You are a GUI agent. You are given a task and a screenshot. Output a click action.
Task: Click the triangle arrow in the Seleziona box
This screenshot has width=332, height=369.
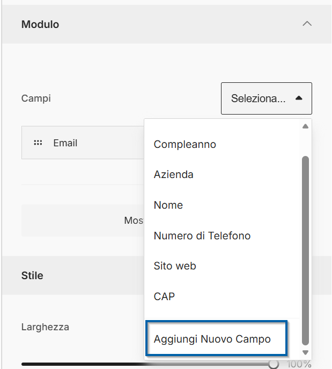click(299, 98)
